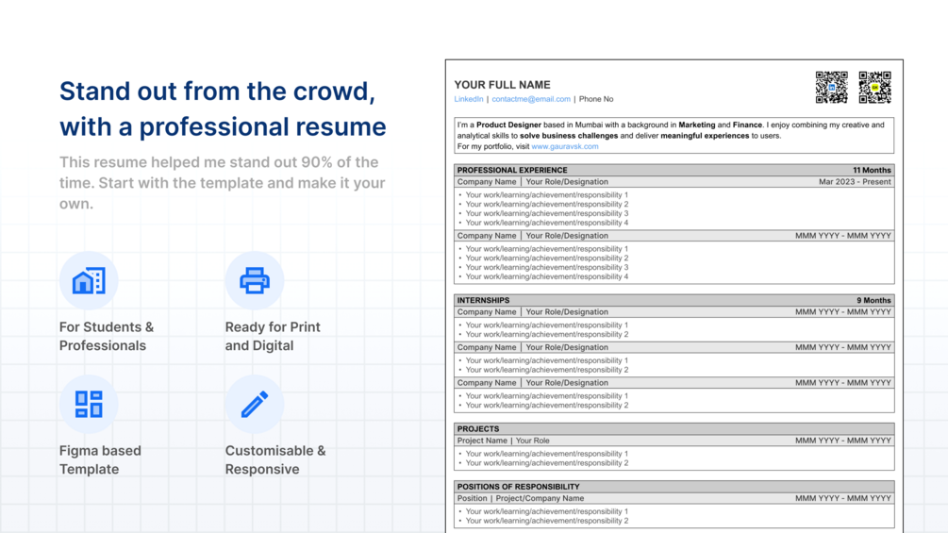The width and height of the screenshot is (948, 533).
Task: Click the 'This resume helped me stand out' paragraph
Action: tap(223, 182)
